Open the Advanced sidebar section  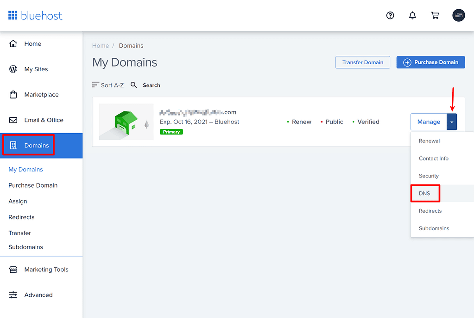coord(38,295)
